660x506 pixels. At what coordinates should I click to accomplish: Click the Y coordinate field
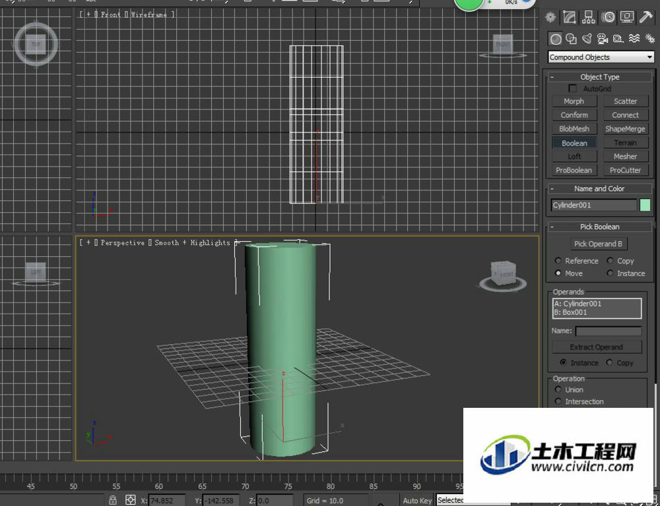(x=220, y=500)
